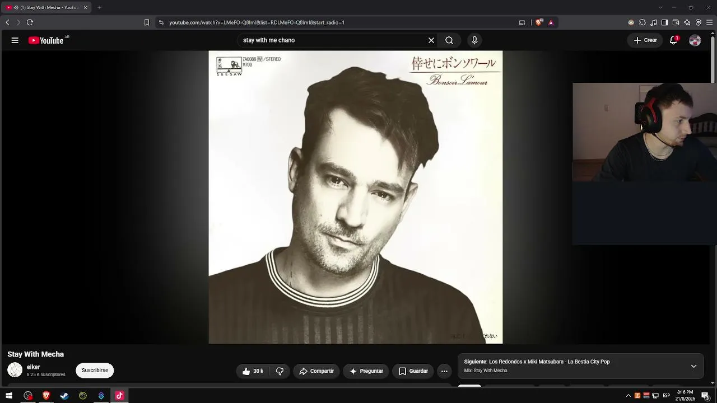Like the Stay With Mecha video
The width and height of the screenshot is (717, 403).
(253, 371)
